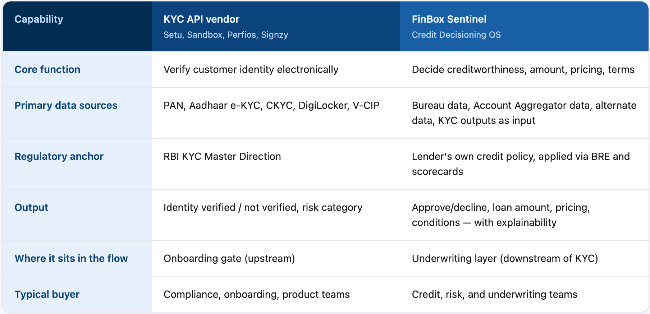Viewport: 650px width, 314px height.
Task: Click the 'Typical buyer' row label
Action: point(47,294)
